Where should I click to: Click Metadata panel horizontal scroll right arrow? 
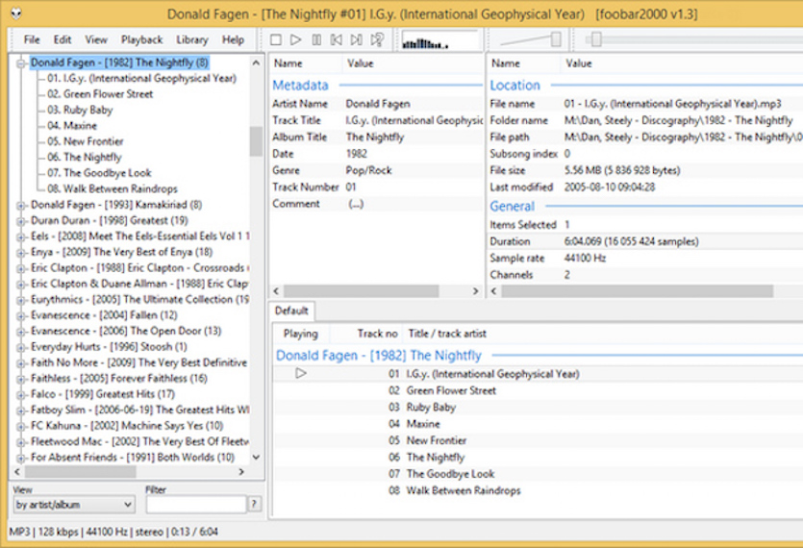[475, 291]
